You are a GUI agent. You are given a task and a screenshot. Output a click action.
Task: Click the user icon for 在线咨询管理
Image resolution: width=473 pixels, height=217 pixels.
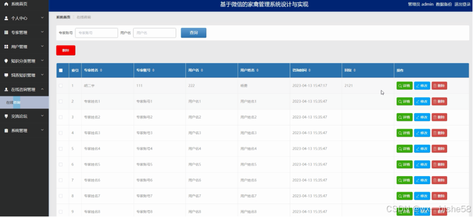(6, 89)
